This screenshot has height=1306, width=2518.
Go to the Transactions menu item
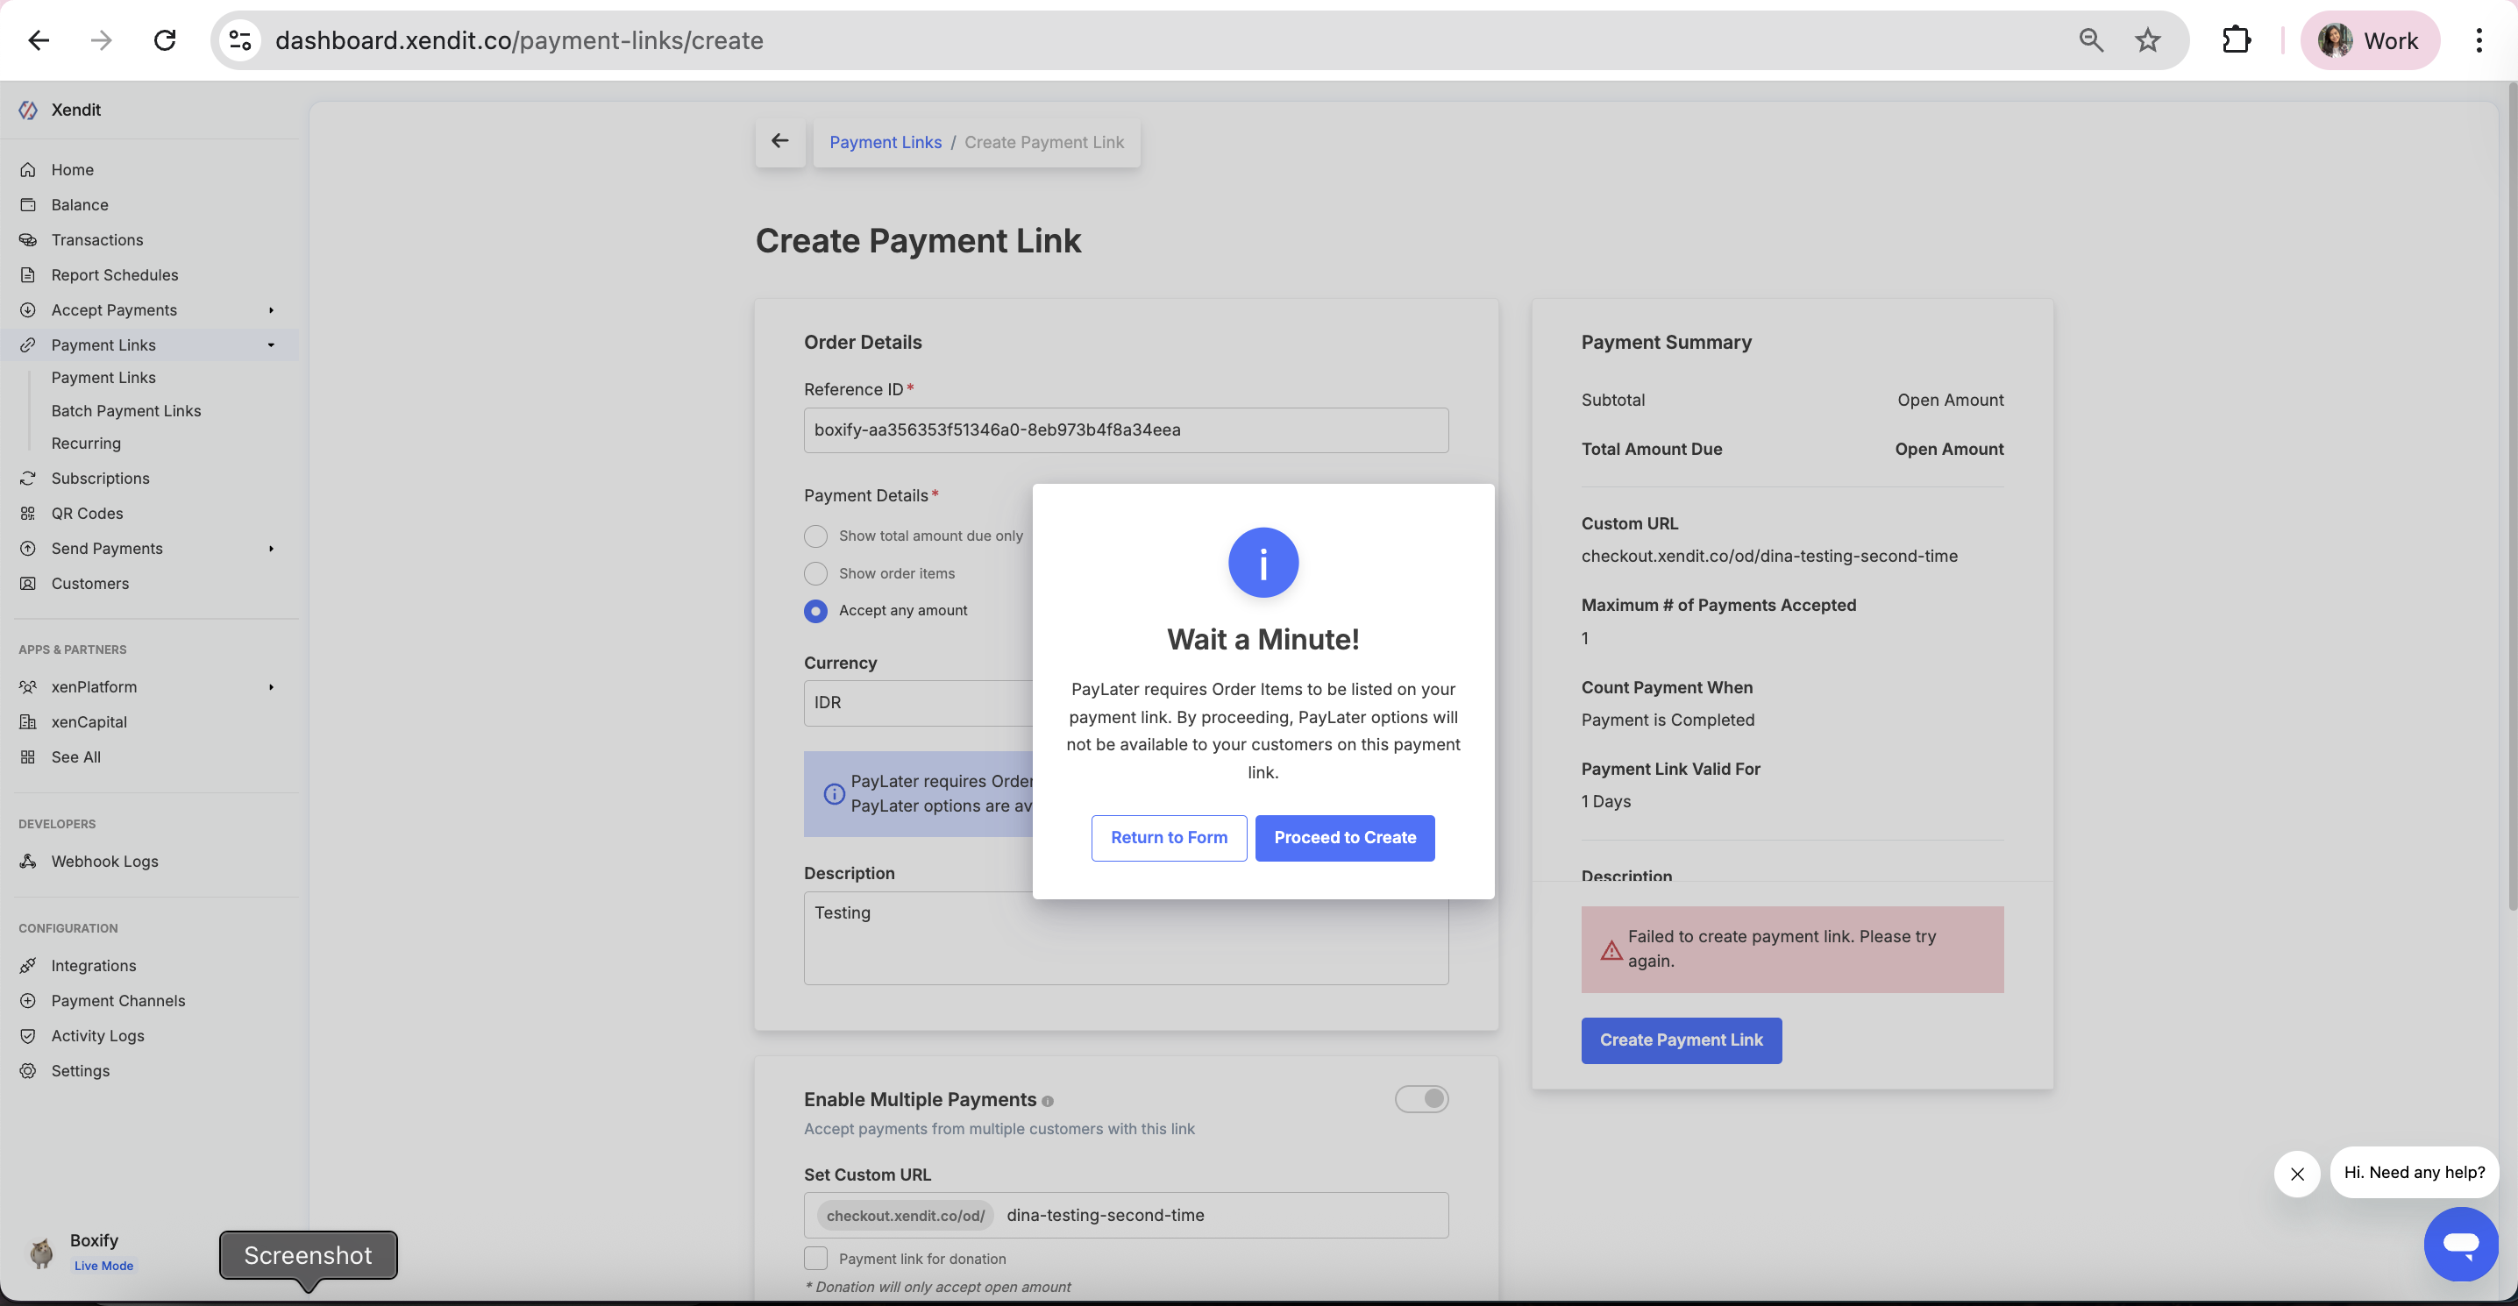pyautogui.click(x=96, y=239)
